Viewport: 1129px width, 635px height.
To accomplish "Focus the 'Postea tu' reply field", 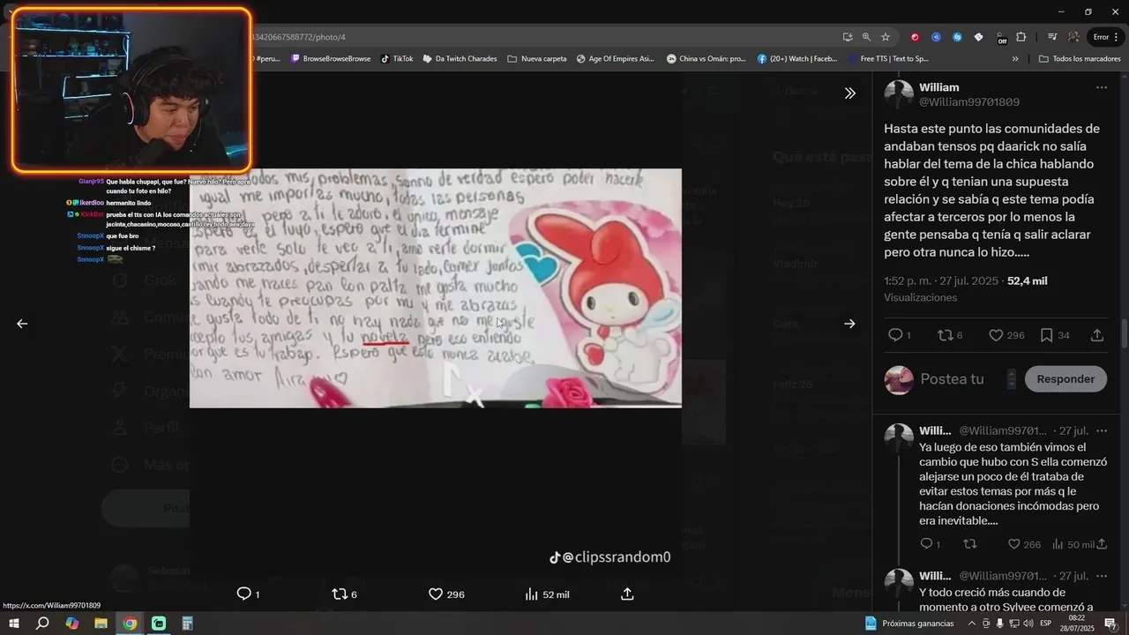I will [952, 379].
